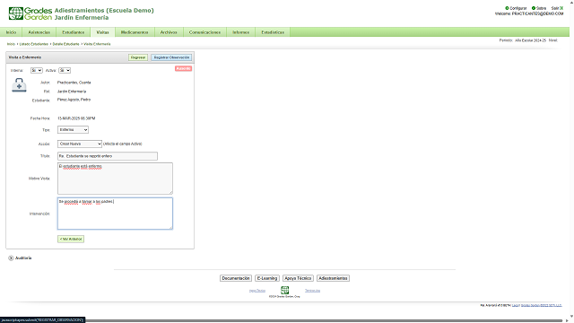
Task: Click the Sobre link
Action: (x=541, y=8)
